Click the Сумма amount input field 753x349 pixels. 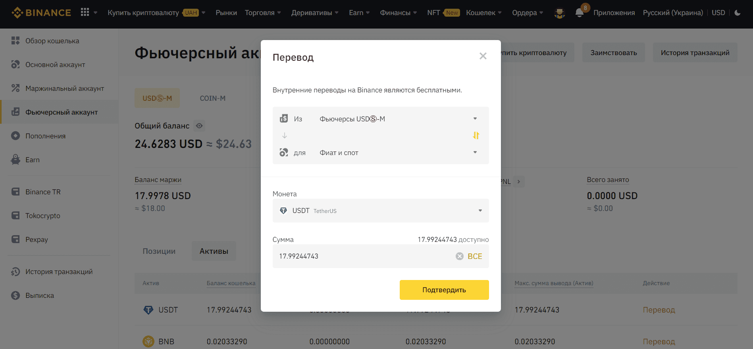pos(381,256)
